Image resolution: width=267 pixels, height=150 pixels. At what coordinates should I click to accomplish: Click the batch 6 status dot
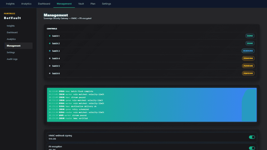(50, 73)
